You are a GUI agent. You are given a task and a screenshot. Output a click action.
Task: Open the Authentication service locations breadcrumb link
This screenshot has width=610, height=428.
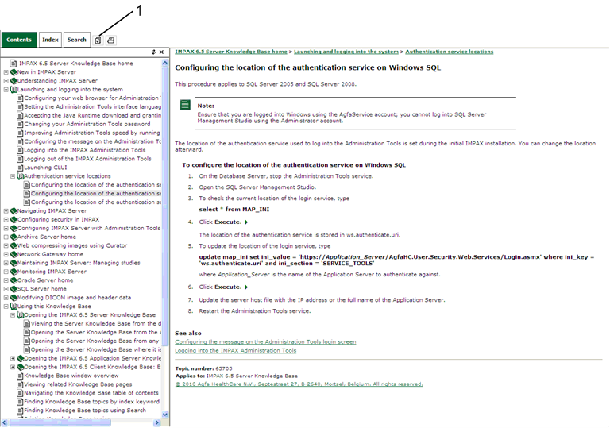pyautogui.click(x=450, y=52)
